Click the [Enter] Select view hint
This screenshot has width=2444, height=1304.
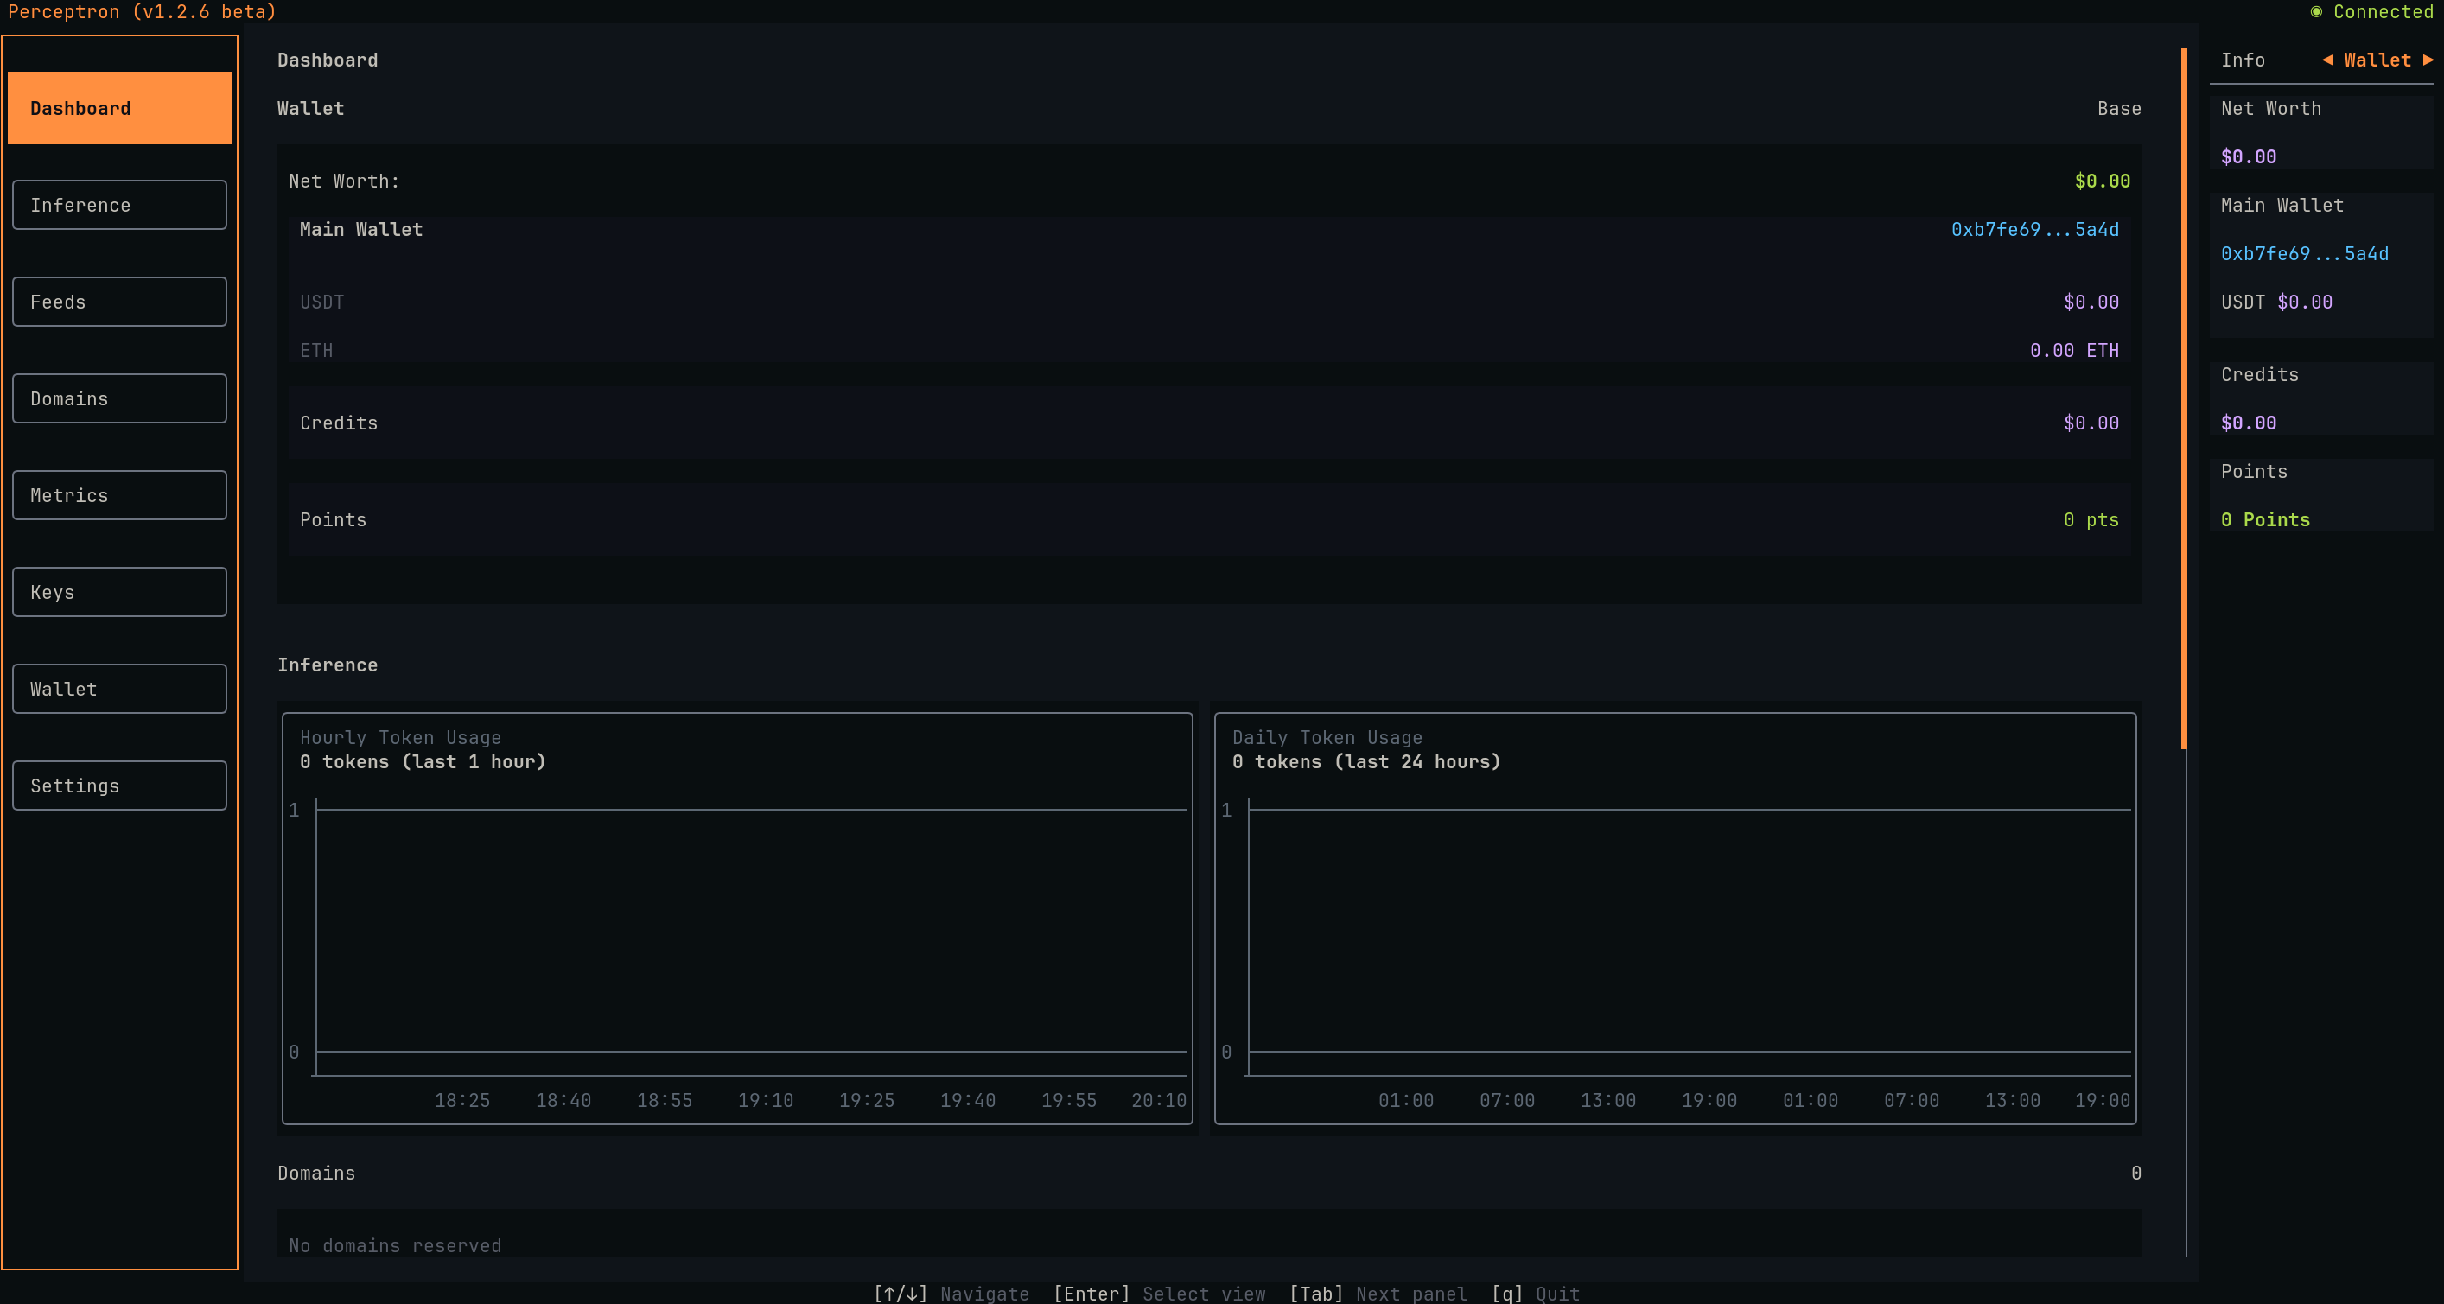point(1158,1294)
